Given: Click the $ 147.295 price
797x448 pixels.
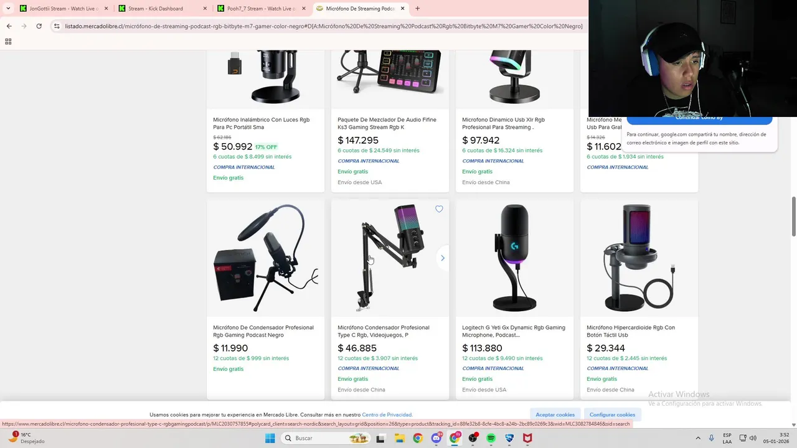Looking at the screenshot, I should 358,140.
